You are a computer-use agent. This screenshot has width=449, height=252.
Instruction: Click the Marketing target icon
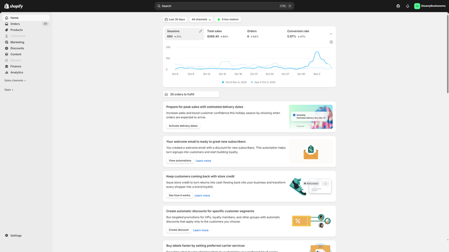[x=7, y=43]
